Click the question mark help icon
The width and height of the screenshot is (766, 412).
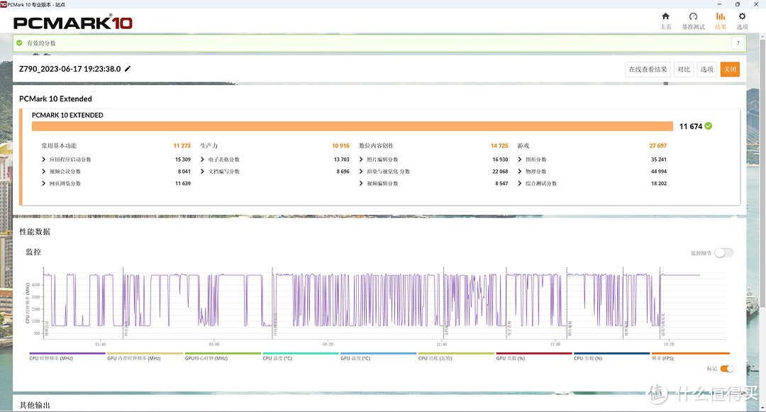click(738, 43)
